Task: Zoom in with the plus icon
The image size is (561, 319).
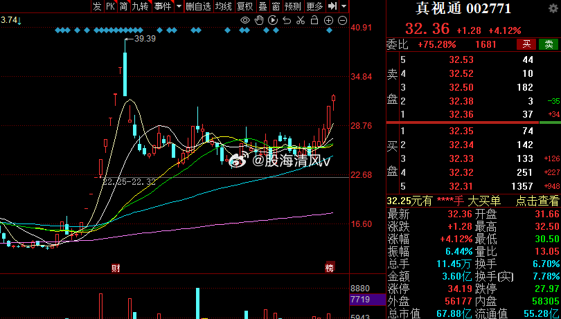Action: (329, 21)
